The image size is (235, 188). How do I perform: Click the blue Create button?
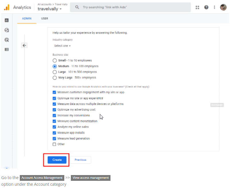click(x=57, y=160)
